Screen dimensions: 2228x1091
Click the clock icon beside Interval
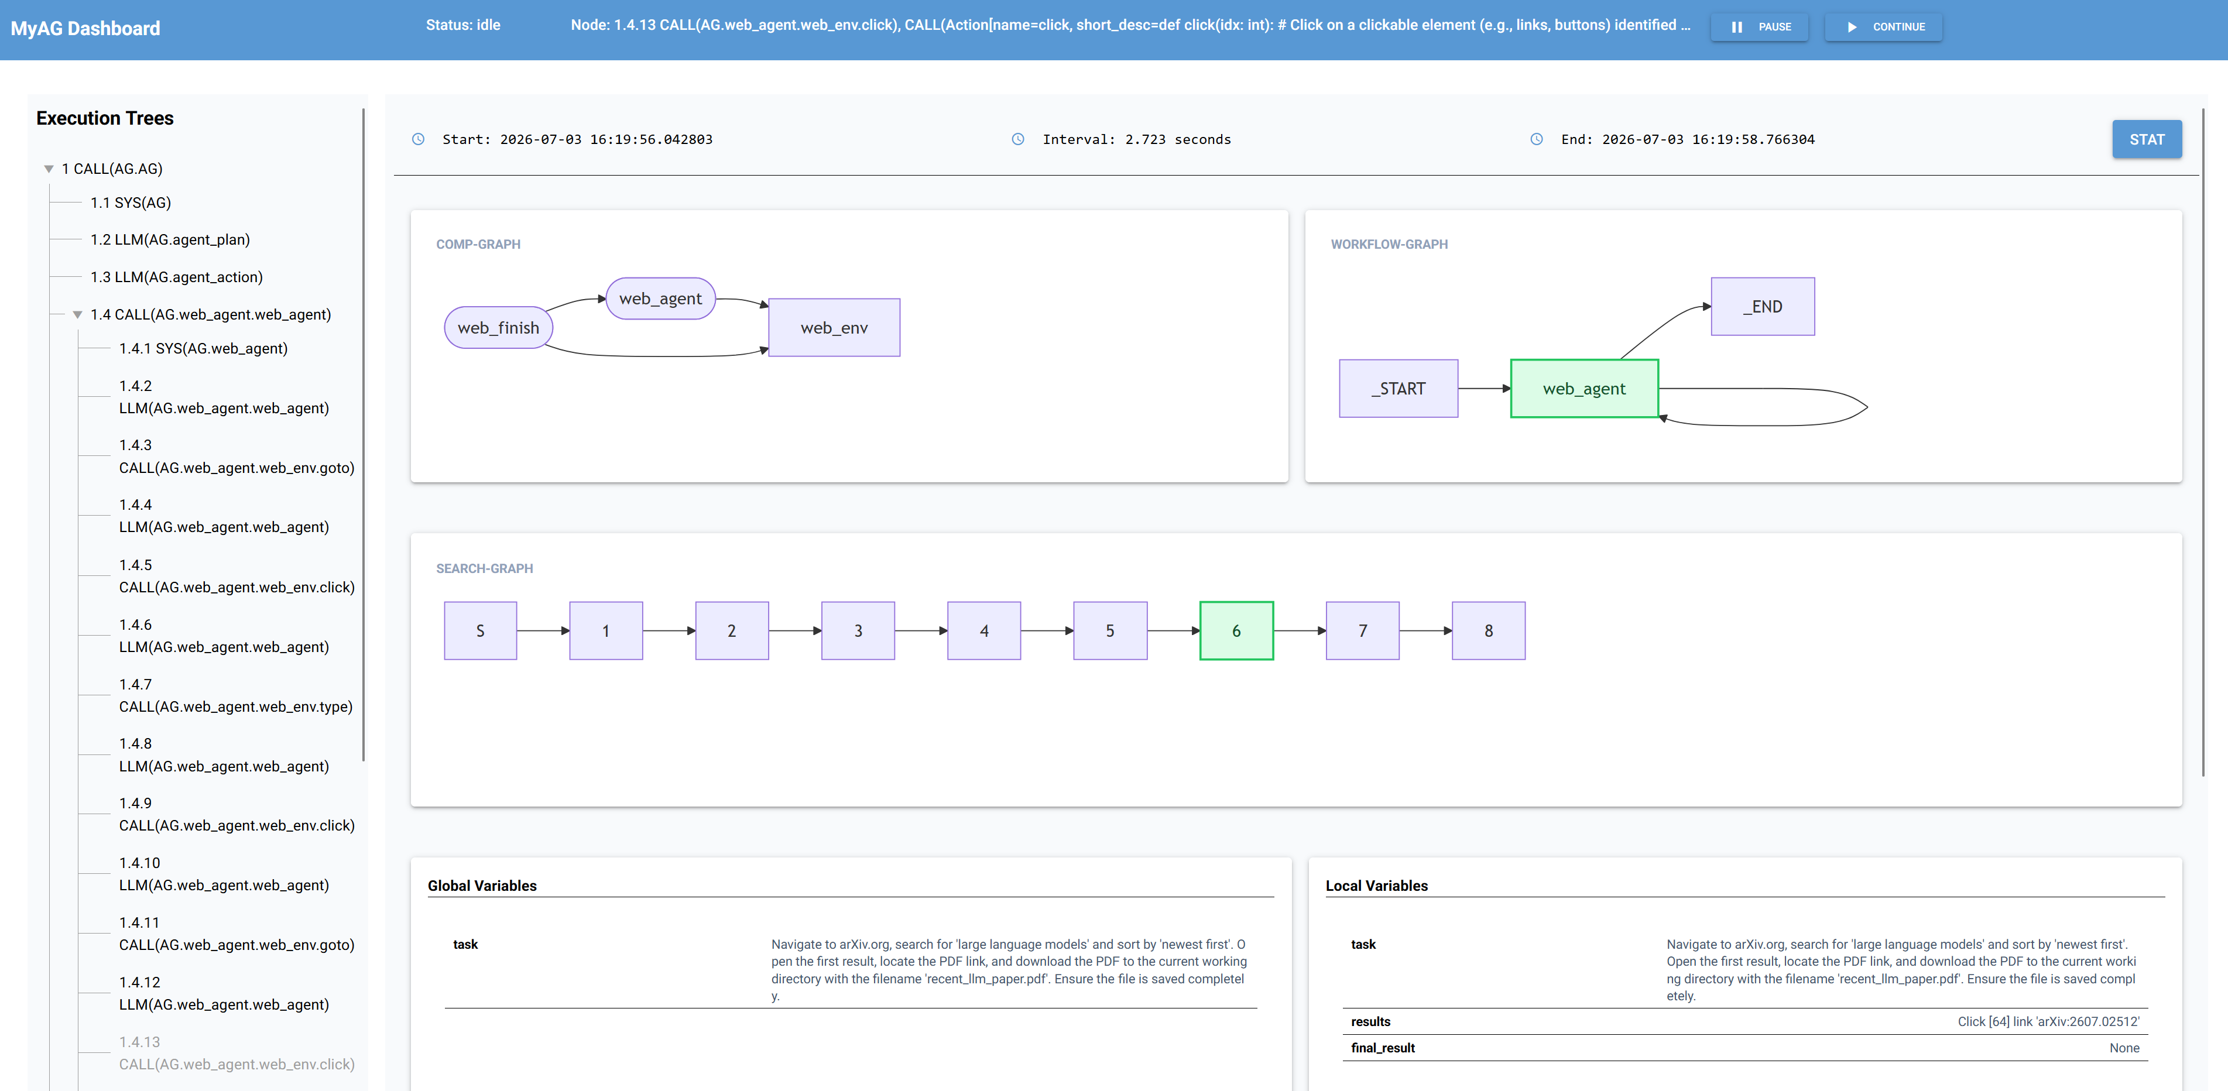coord(1018,139)
